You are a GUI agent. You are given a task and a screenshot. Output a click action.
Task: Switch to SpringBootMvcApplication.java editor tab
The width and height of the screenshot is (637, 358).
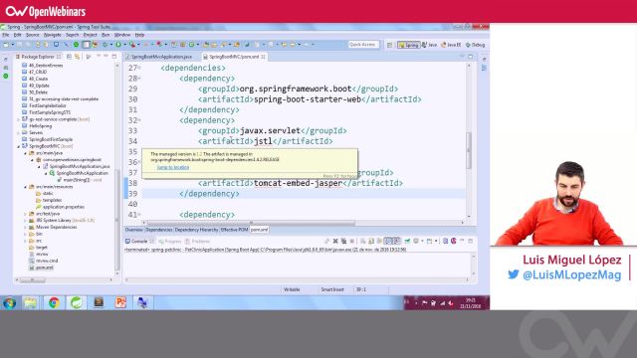[x=161, y=57]
